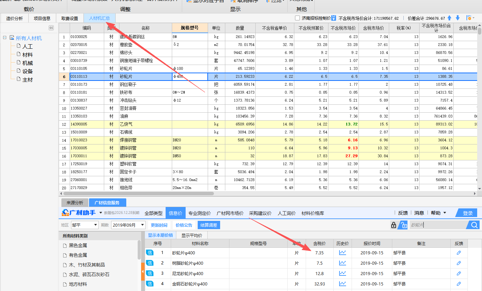Click the 消息 link
Image resolution: width=482 pixels, height=291 pixels.
click(419, 213)
